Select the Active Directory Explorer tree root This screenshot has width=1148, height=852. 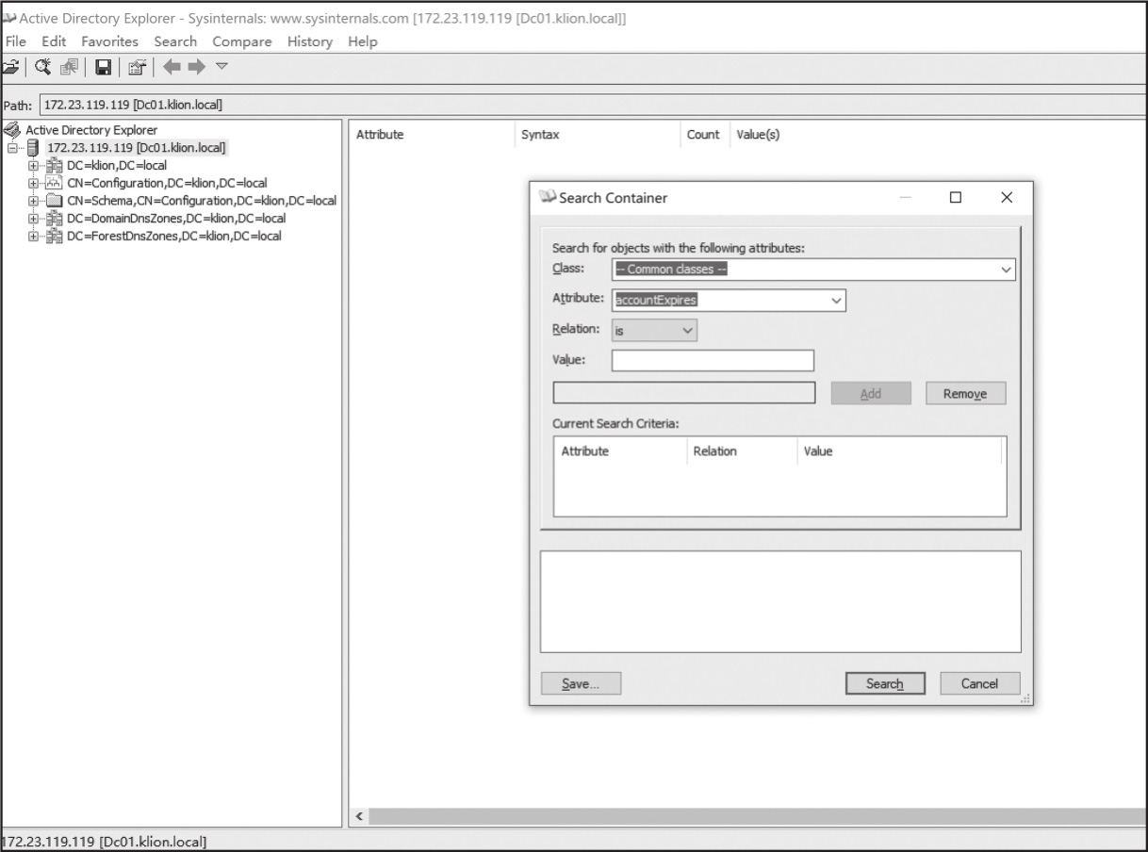click(x=91, y=130)
